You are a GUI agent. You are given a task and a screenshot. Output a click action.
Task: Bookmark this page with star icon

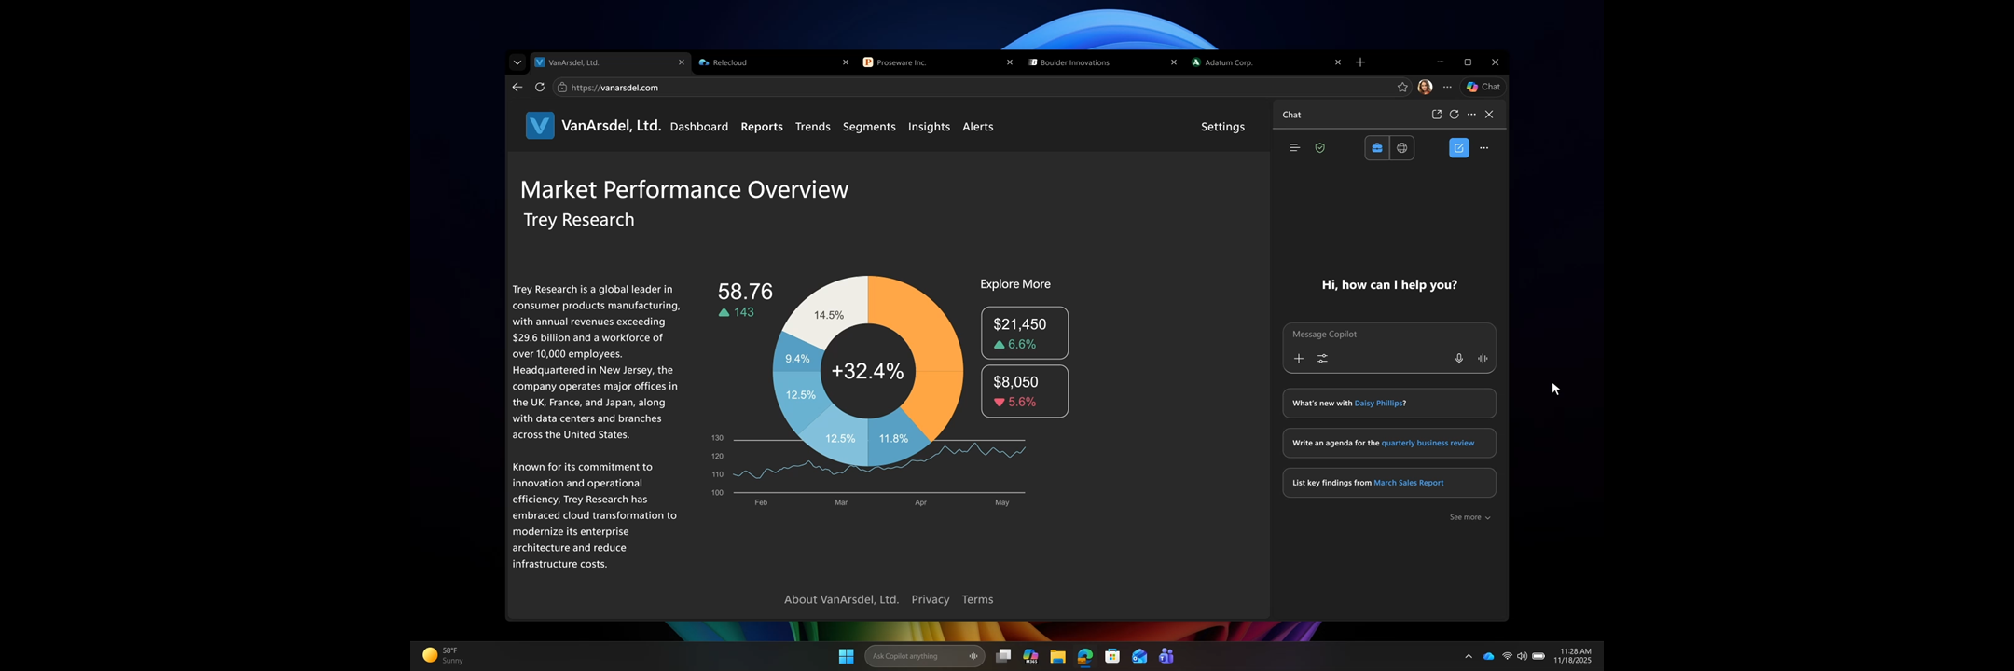[x=1402, y=87]
